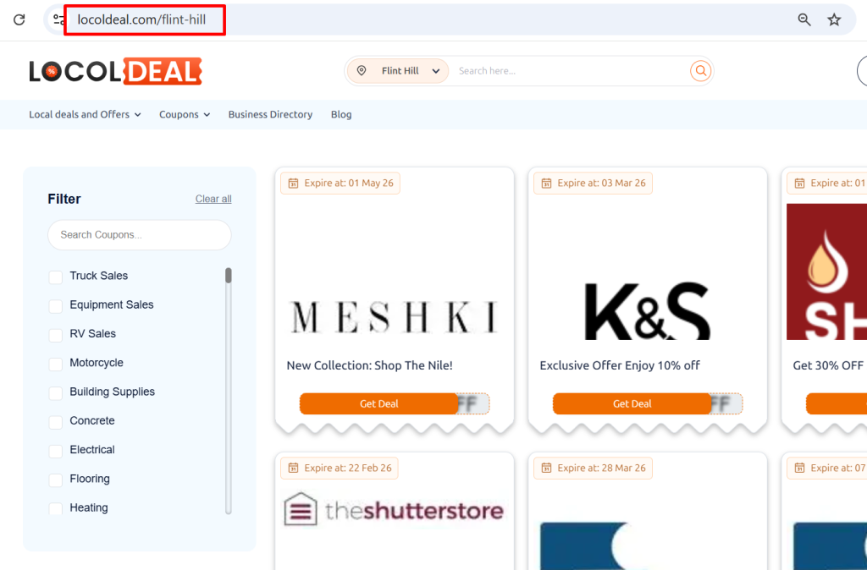Tick the Flooring category checkbox
The height and width of the screenshot is (570, 867).
56,480
